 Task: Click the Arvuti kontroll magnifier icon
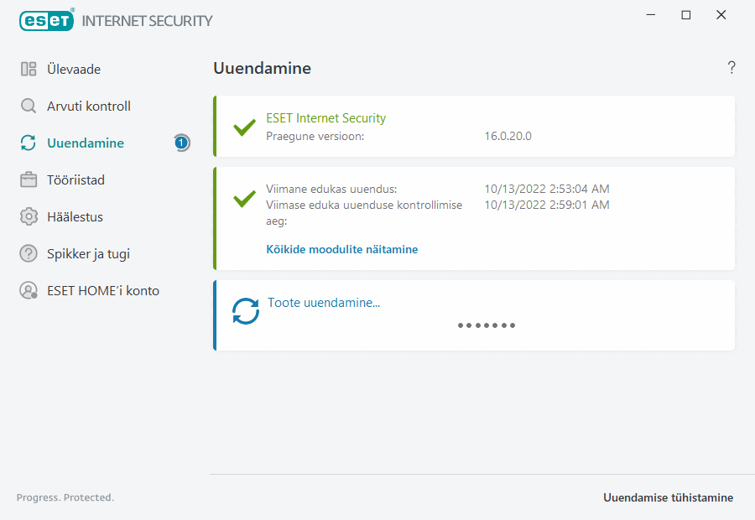29,107
